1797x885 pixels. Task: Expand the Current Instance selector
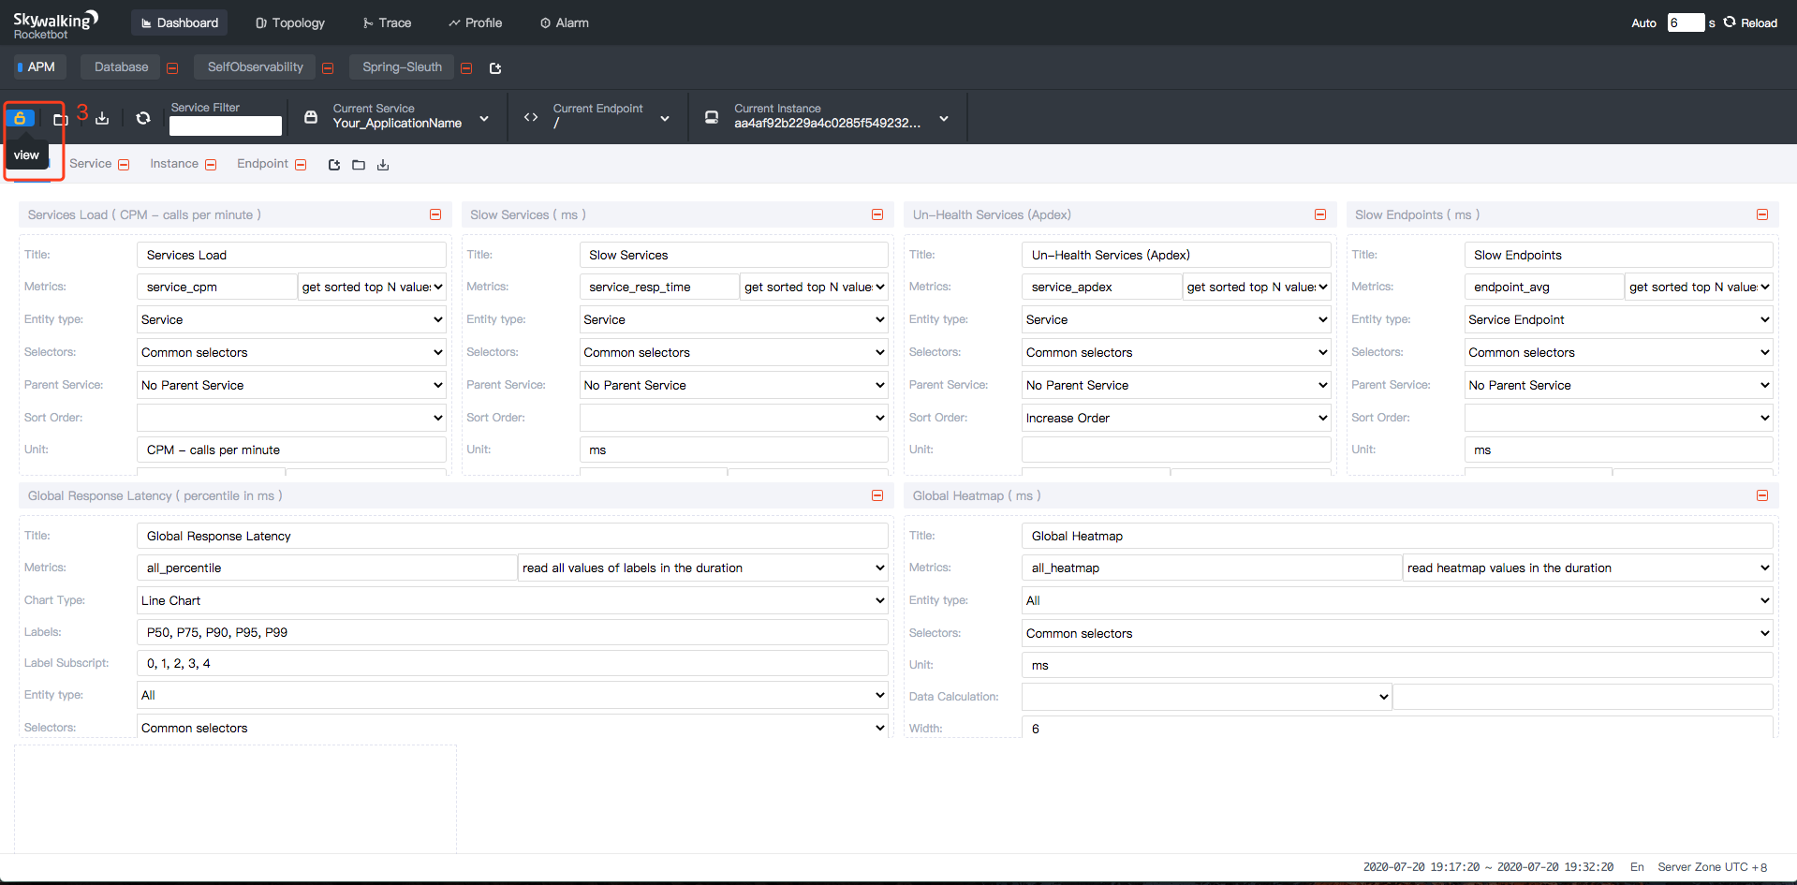click(943, 118)
